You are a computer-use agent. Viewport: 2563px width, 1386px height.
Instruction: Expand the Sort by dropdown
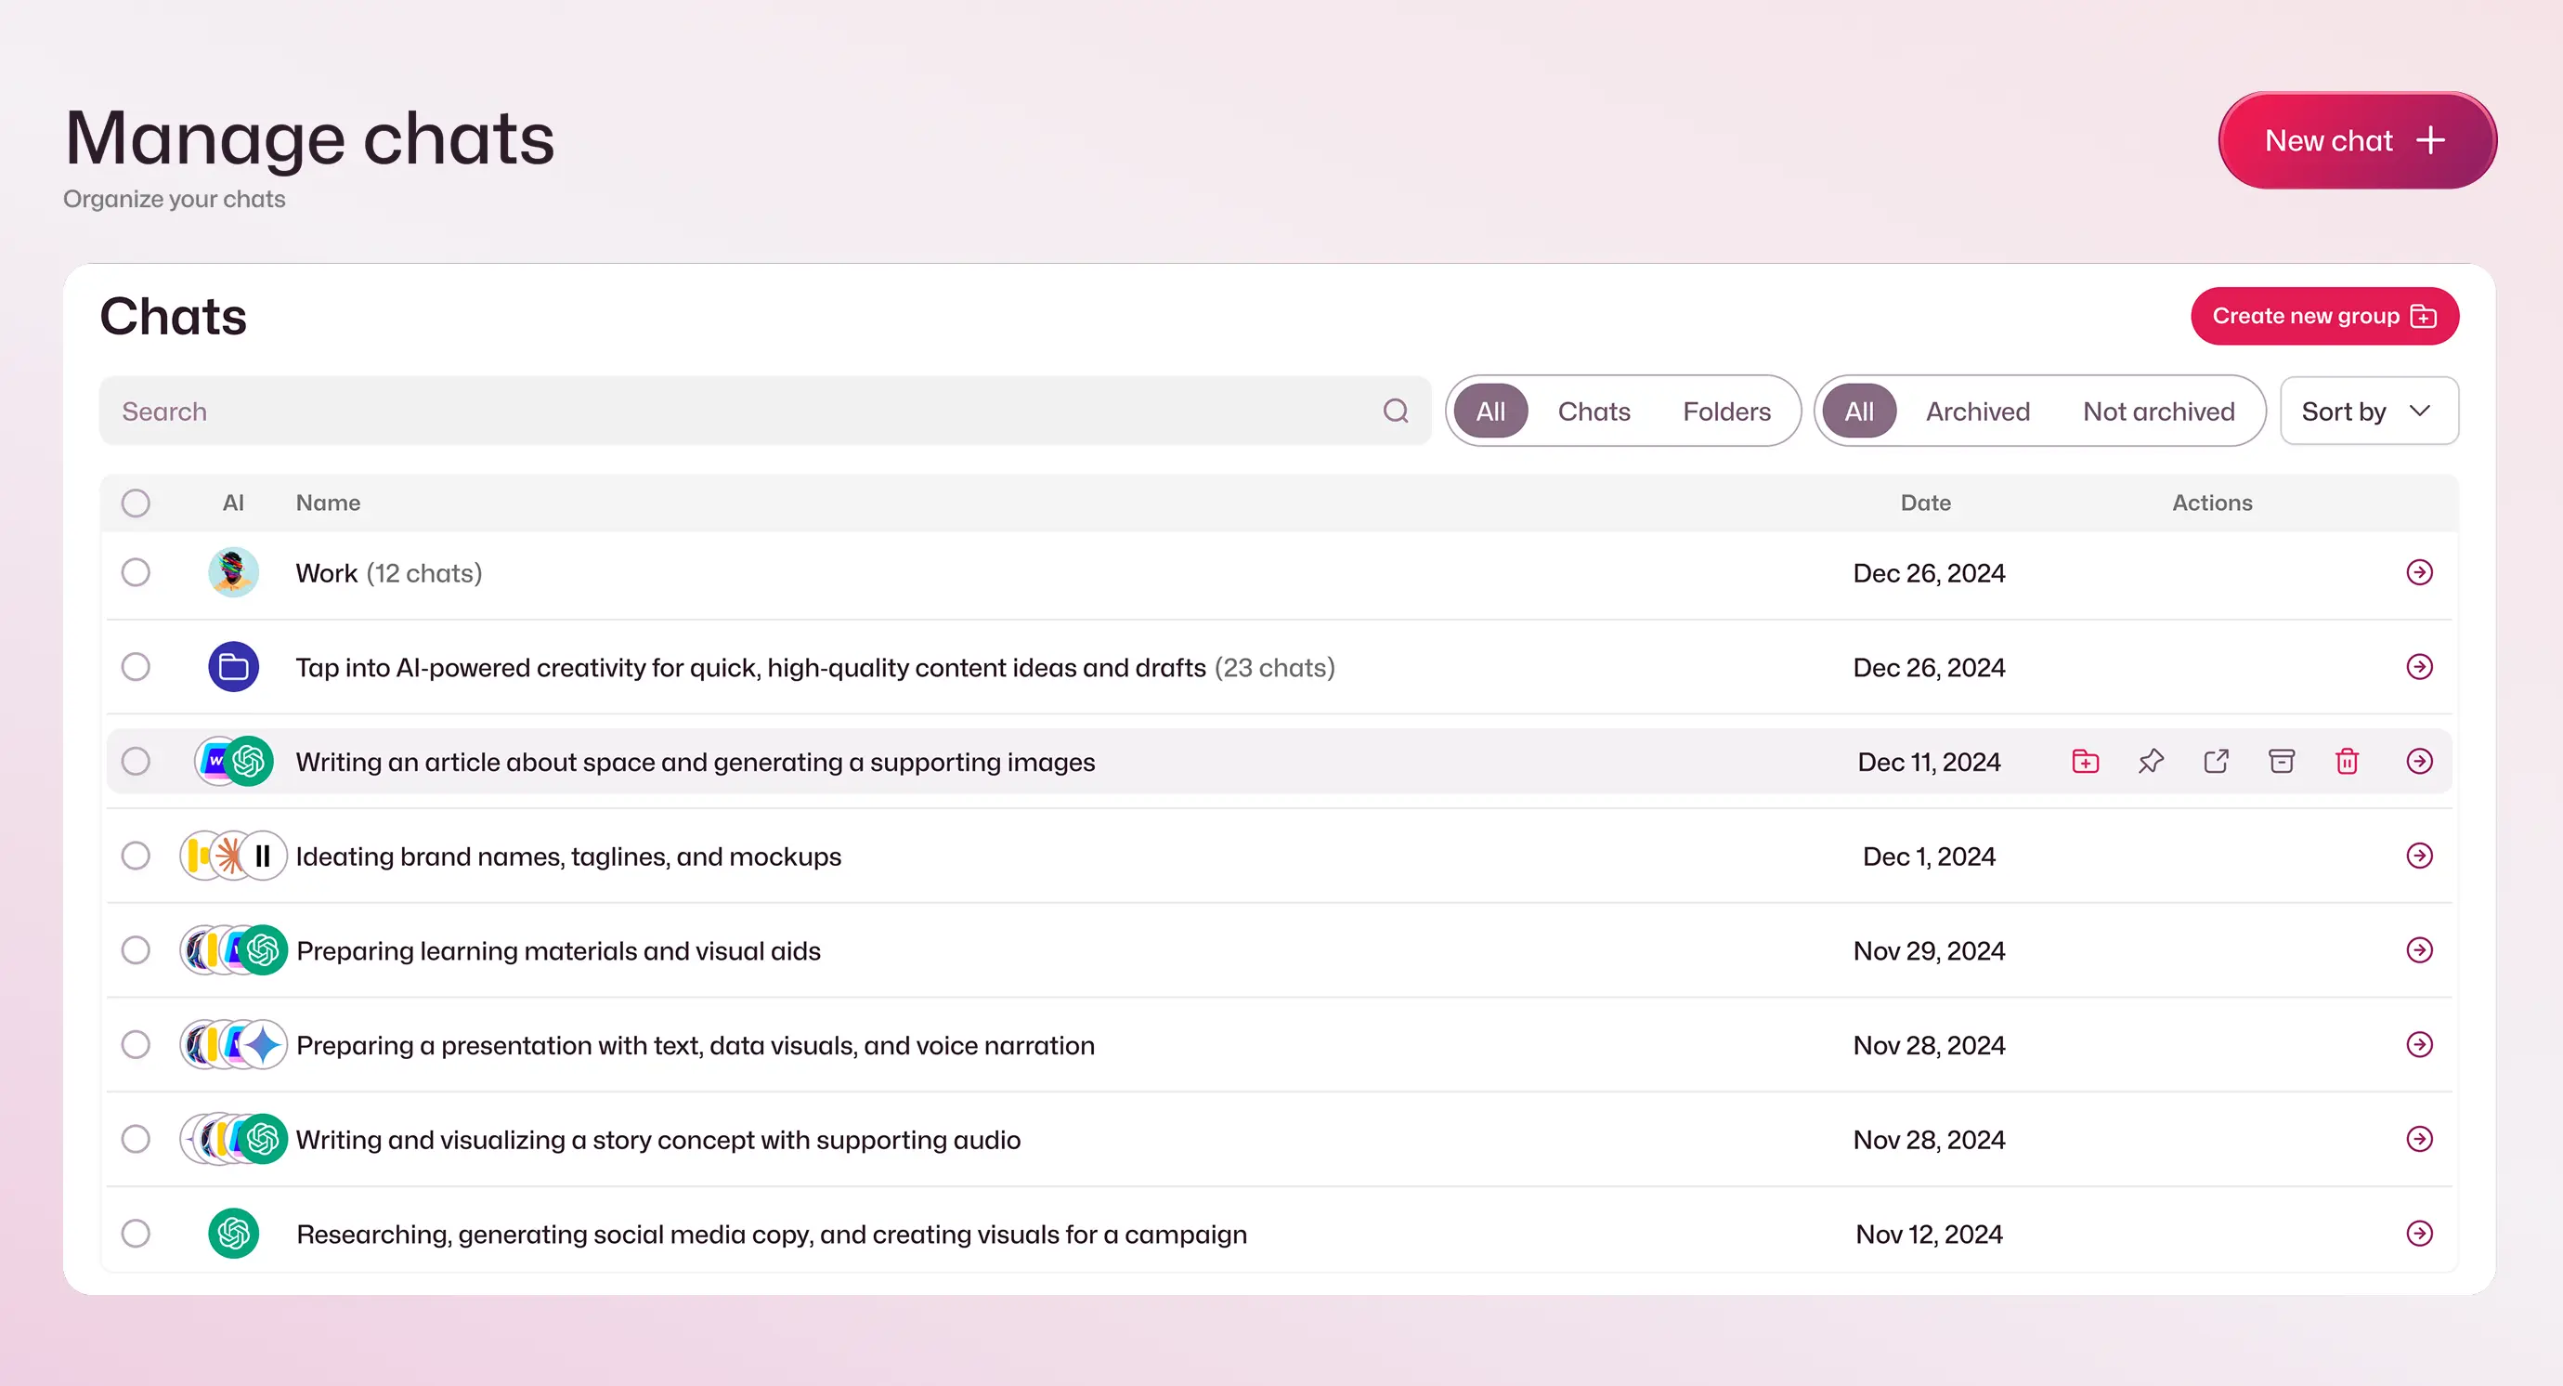point(2368,411)
